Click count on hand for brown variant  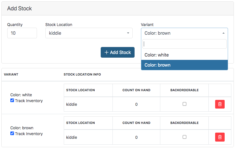point(136,137)
